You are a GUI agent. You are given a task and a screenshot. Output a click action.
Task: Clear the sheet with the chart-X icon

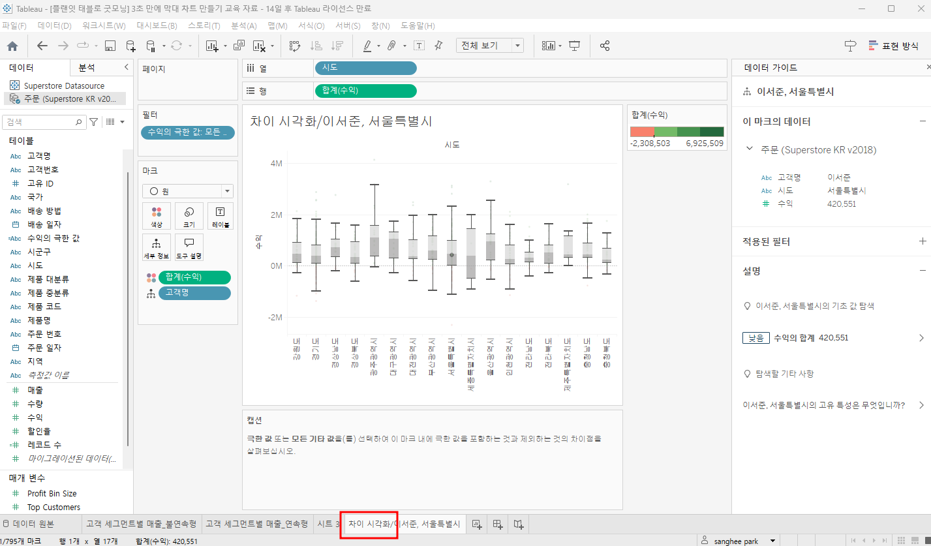click(258, 46)
